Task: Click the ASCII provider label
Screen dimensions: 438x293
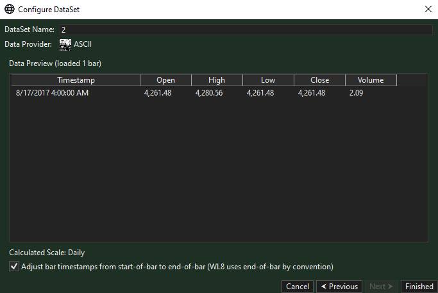Action: tap(83, 44)
